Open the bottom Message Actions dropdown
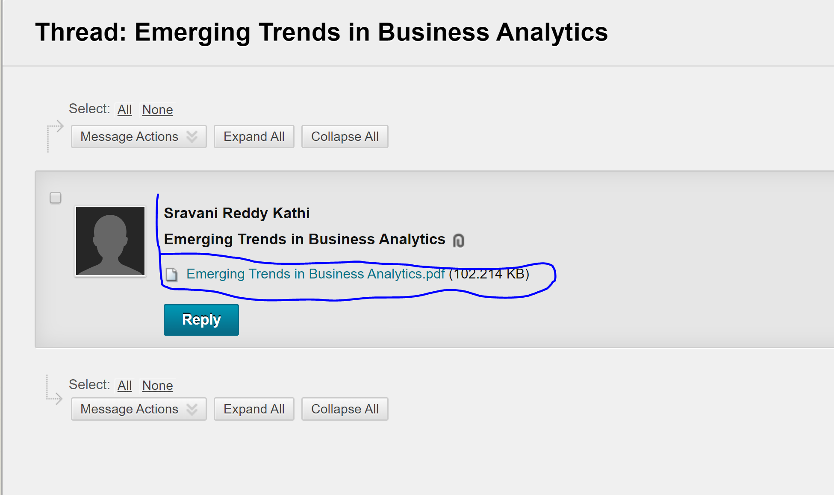Image resolution: width=834 pixels, height=495 pixels. point(139,409)
